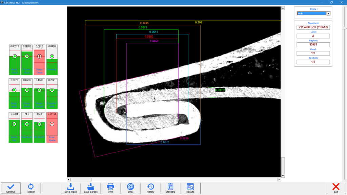This screenshot has width=347, height=195.
Task: Rescan the seam image
Action: coord(30,188)
